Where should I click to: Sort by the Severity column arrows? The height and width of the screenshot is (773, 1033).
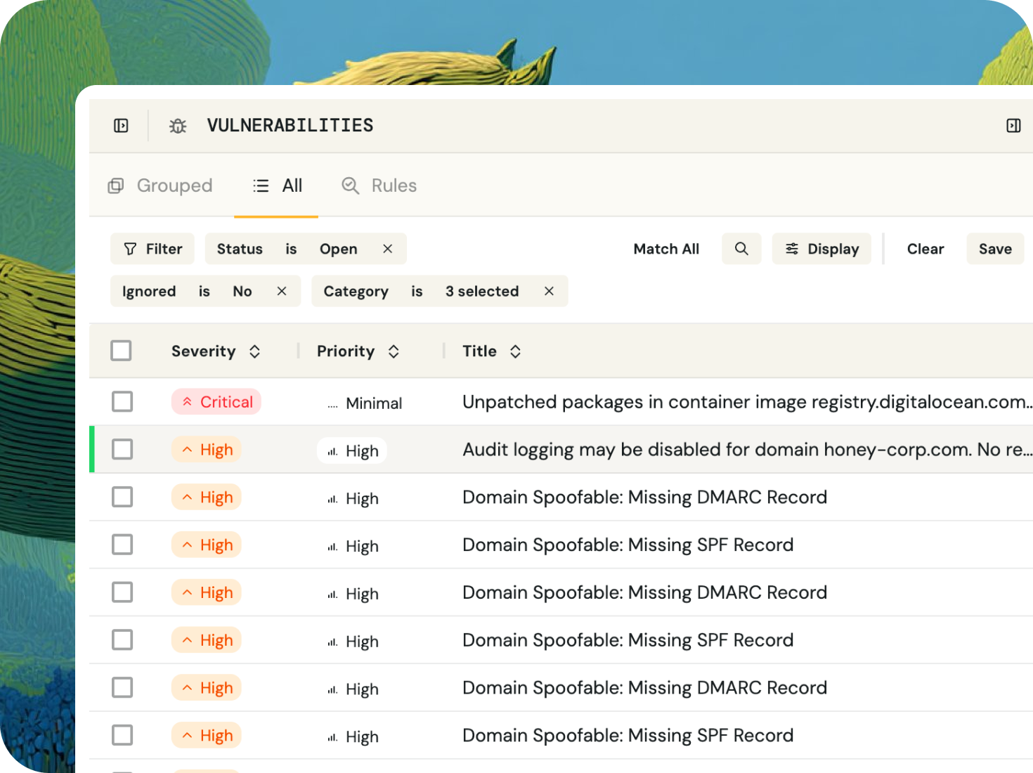click(255, 351)
